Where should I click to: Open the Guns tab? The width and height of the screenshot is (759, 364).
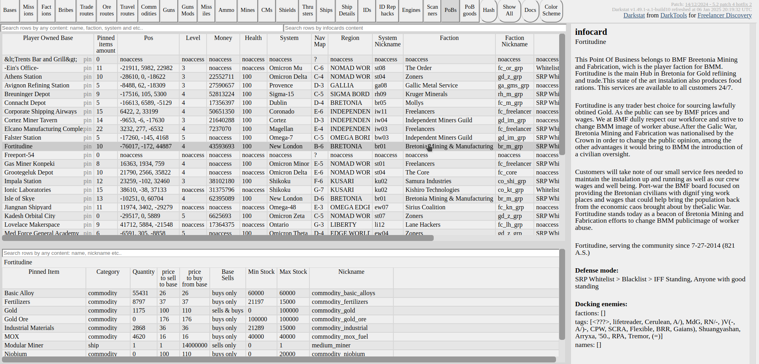169,10
